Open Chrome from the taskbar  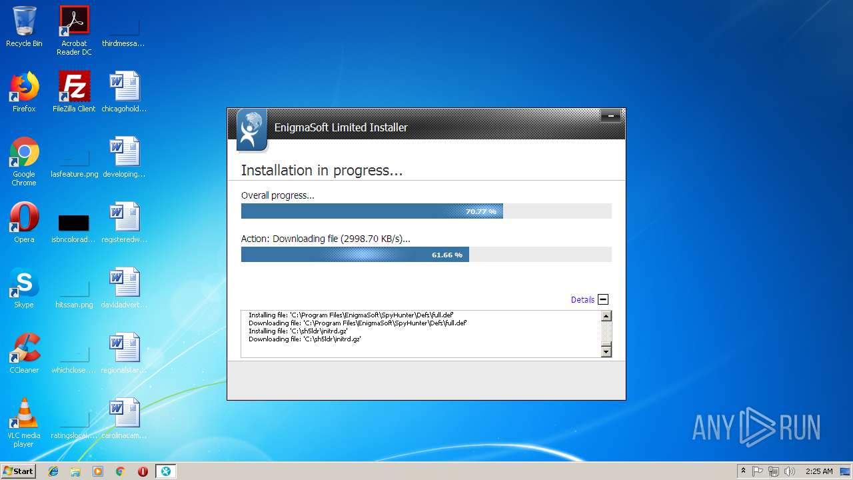[121, 471]
